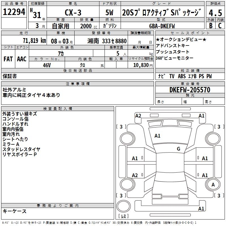
Task: Click the G mark on the windshield
Action: click(x=179, y=149)
